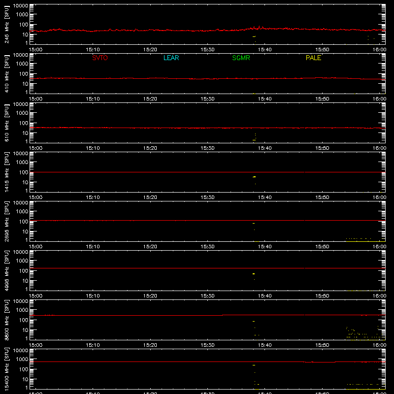This screenshot has height=394, width=394.
Task: Click the red SVTO station label
Action: click(x=100, y=58)
